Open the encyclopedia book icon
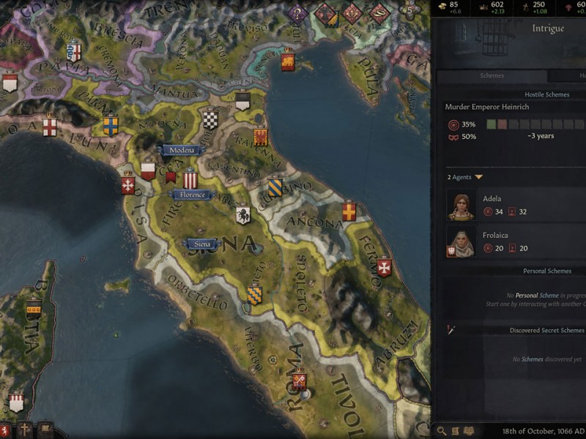This screenshot has width=586, height=439. click(x=468, y=431)
